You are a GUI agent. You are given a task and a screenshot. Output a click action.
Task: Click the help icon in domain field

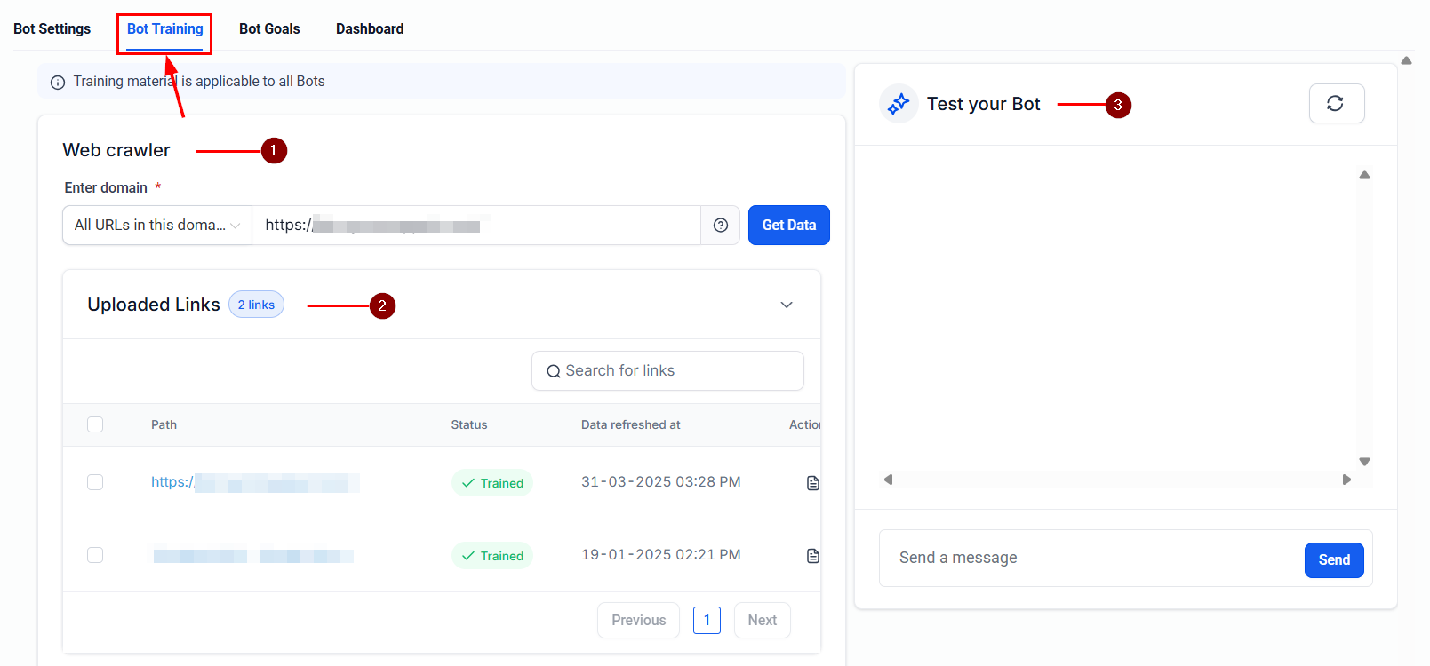(x=720, y=226)
